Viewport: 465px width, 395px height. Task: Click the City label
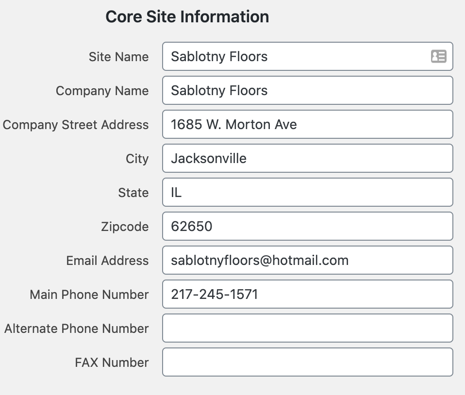point(137,159)
